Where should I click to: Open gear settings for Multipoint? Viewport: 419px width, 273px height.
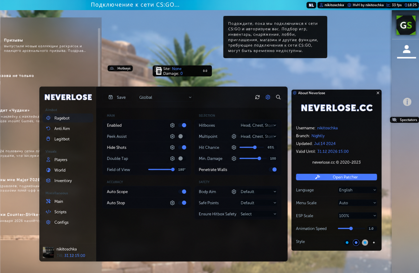click(x=234, y=136)
